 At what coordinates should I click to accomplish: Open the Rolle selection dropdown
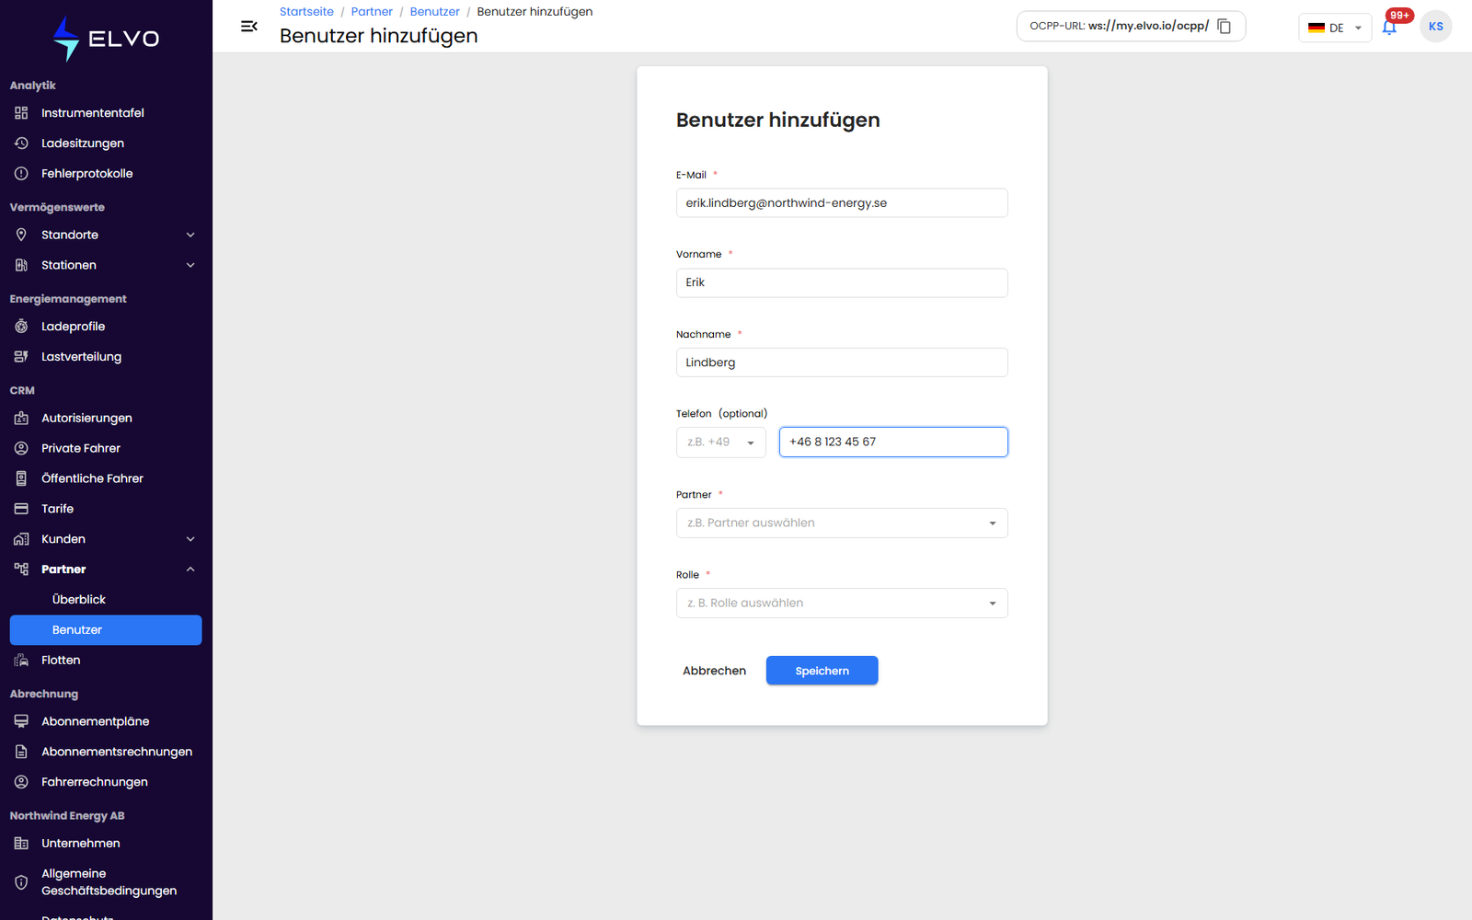tap(842, 603)
